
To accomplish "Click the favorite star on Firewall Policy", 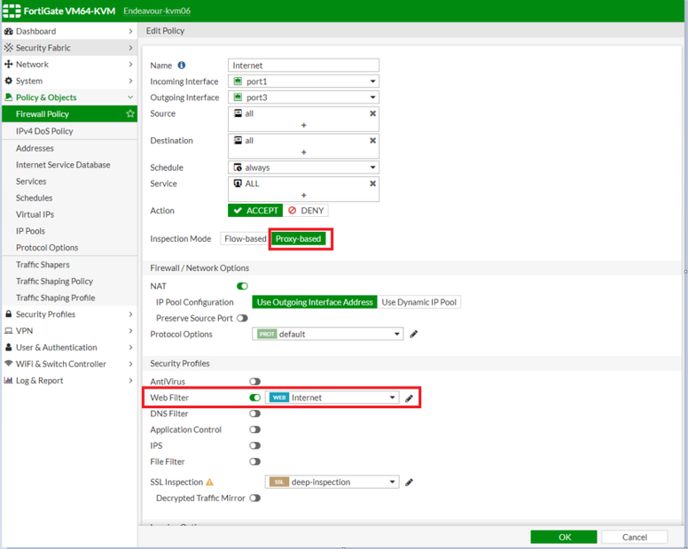I will click(129, 114).
